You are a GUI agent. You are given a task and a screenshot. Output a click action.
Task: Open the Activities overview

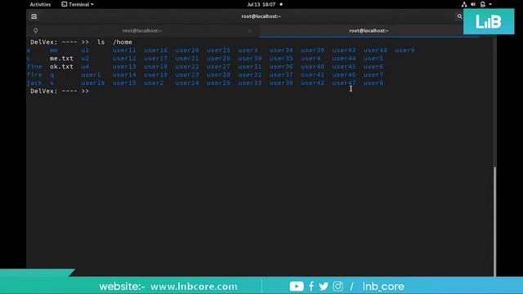(40, 4)
